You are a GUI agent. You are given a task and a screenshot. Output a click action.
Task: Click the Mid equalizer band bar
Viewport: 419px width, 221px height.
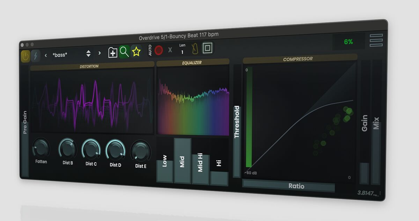click(x=182, y=161)
